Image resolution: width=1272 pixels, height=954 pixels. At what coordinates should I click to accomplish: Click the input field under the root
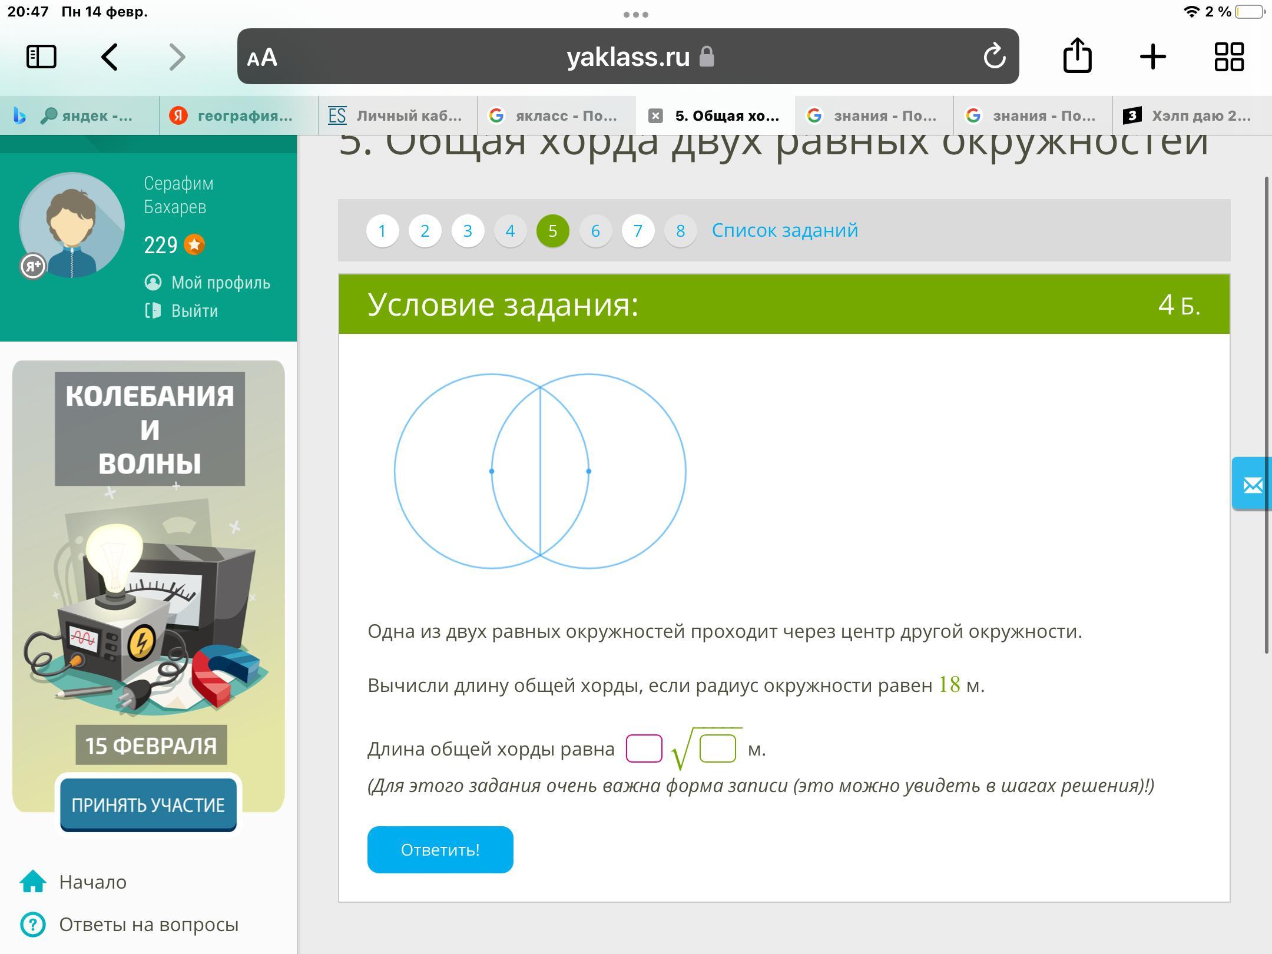717,748
